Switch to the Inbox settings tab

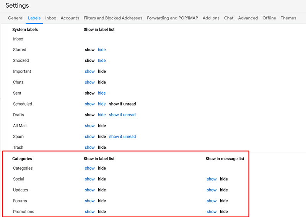click(x=50, y=18)
